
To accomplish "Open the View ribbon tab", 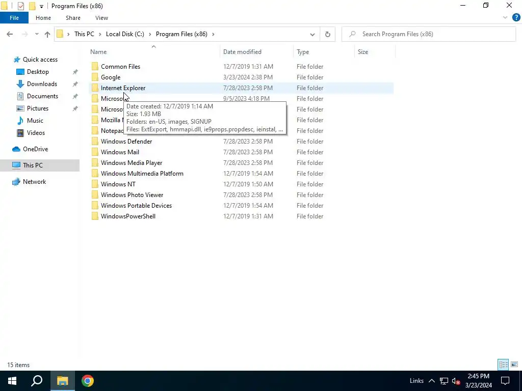I will pyautogui.click(x=101, y=18).
